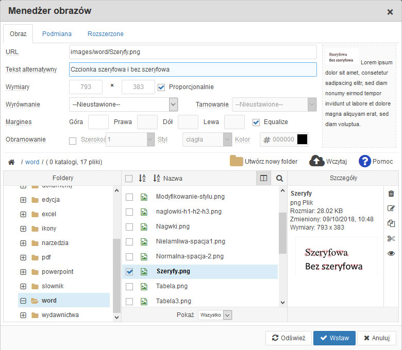402x350 pixels.
Task: Click the copy file icon
Action: click(x=391, y=223)
